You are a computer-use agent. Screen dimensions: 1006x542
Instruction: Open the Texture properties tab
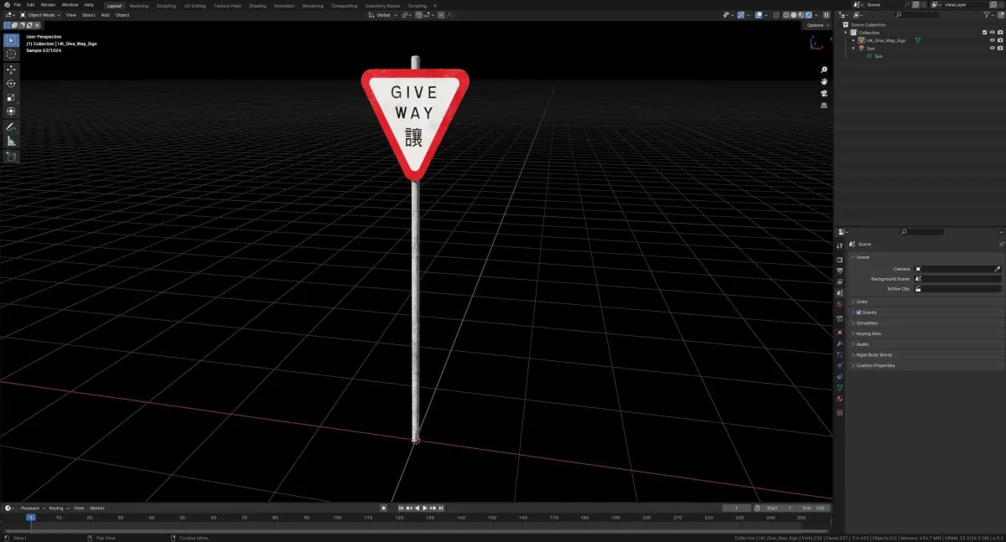pyautogui.click(x=840, y=411)
